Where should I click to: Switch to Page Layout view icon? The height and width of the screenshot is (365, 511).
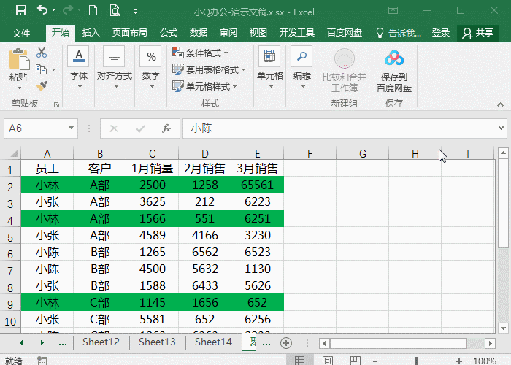[x=328, y=361]
